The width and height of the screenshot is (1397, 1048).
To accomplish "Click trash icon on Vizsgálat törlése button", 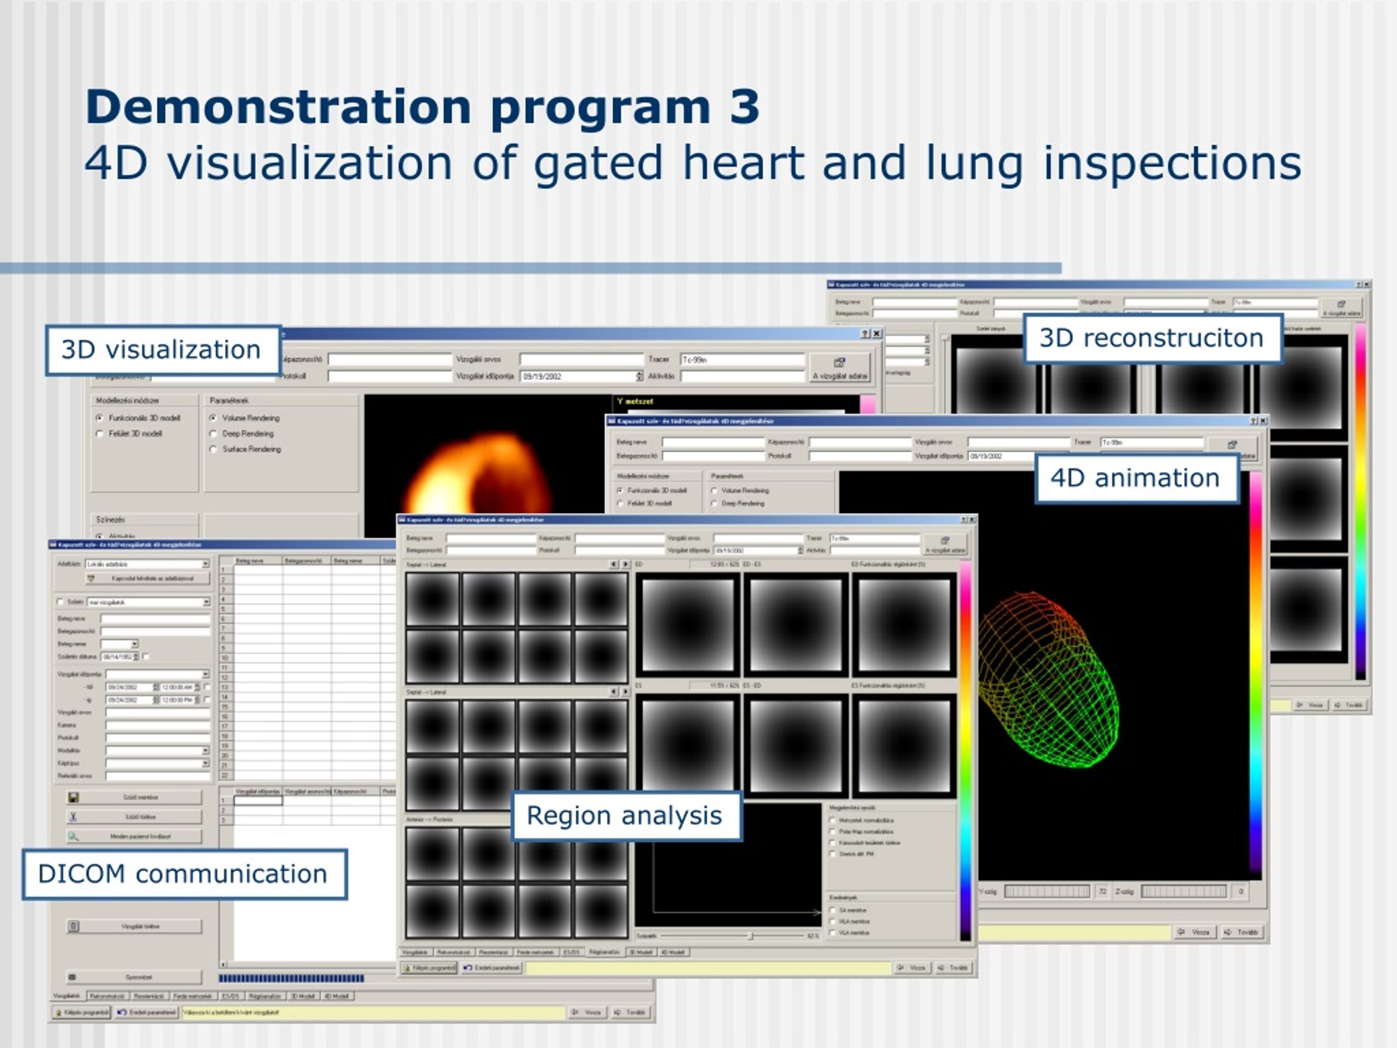I will [x=73, y=926].
